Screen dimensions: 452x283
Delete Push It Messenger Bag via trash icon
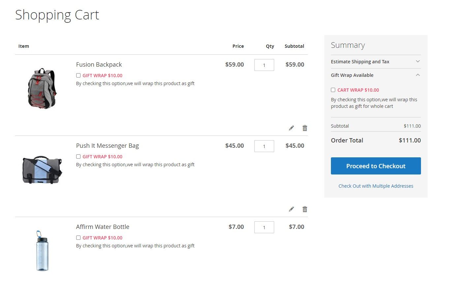305,209
